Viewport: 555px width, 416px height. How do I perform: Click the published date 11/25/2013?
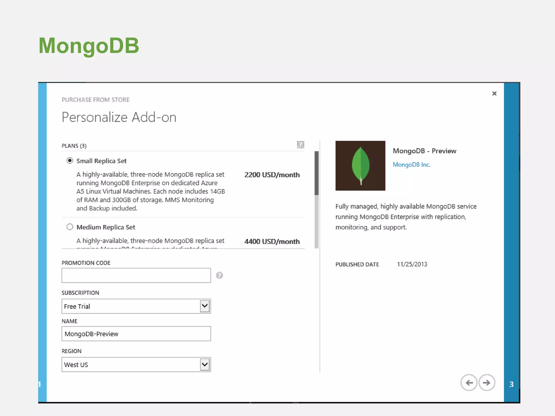412,264
